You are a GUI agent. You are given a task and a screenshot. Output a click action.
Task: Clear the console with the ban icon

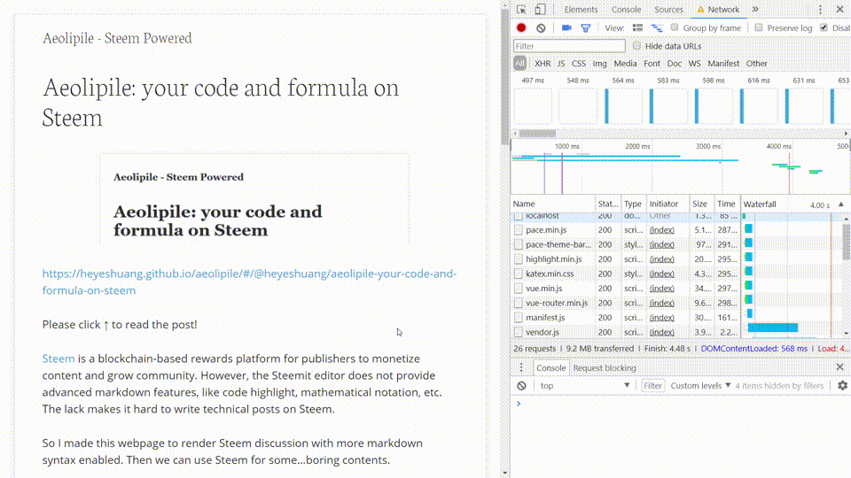click(521, 386)
